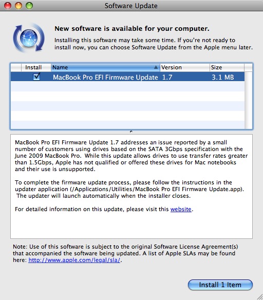
Task: Sort updates by the Size column header
Action: click(x=227, y=67)
